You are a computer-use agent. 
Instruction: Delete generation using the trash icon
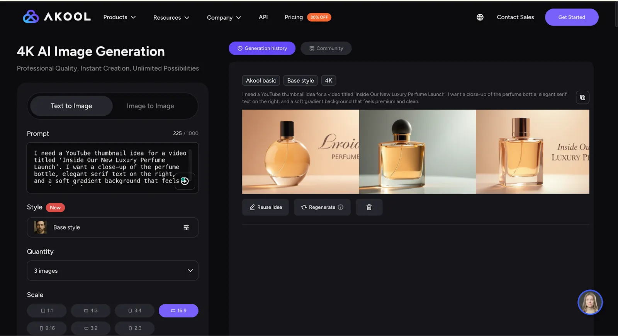[x=369, y=207]
